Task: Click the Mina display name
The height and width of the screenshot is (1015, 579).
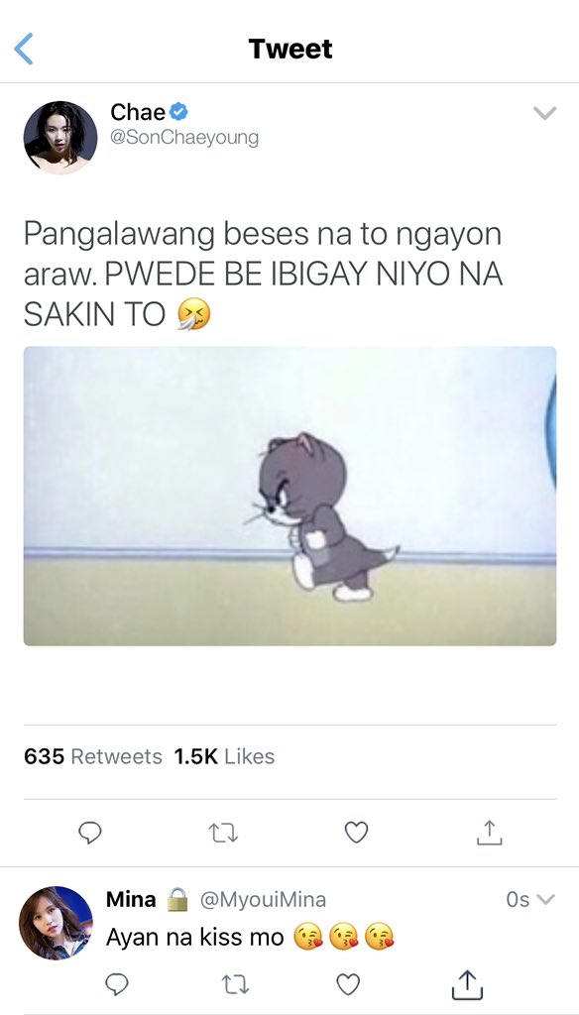Action: 131,899
